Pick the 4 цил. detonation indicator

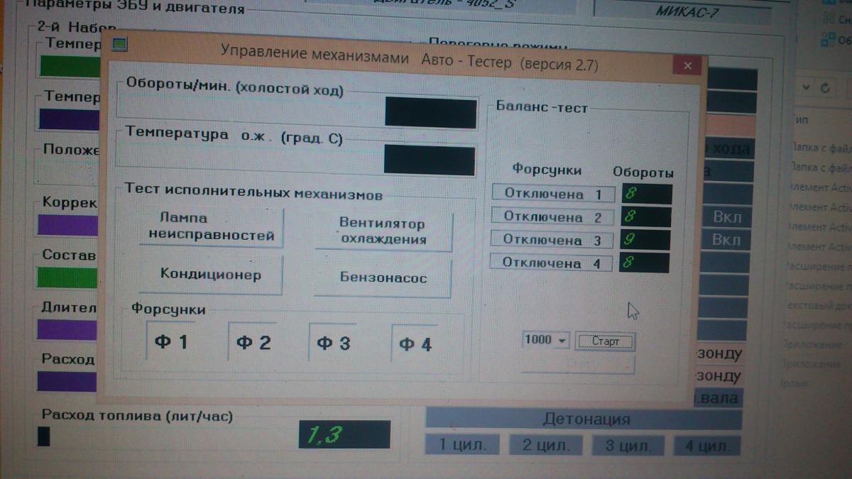pos(707,446)
